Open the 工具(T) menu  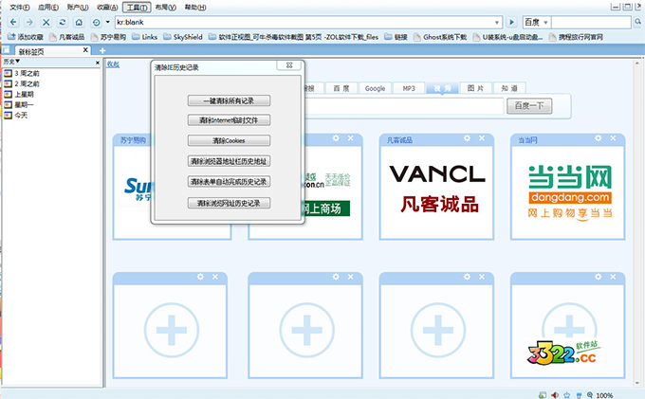tap(137, 8)
